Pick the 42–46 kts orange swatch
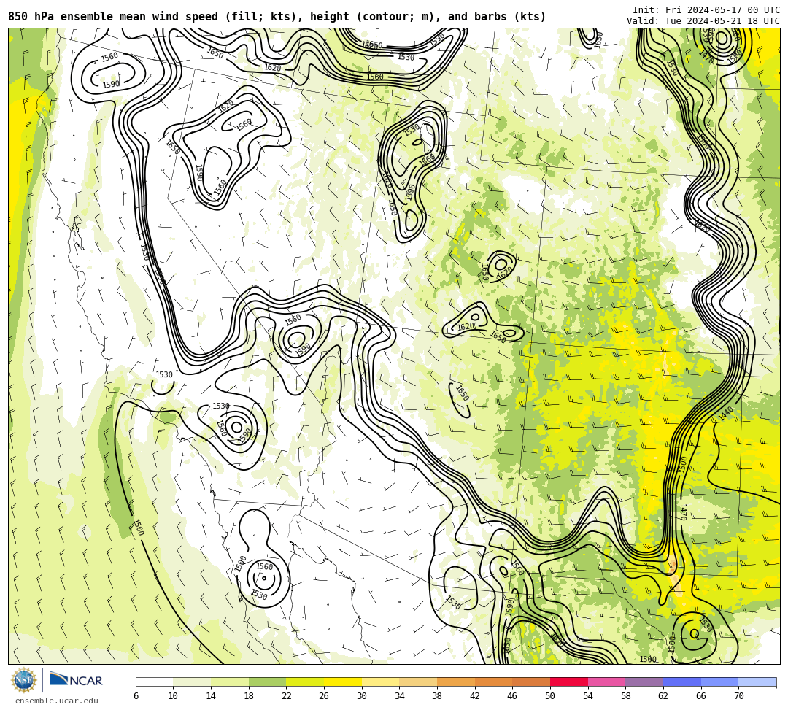Screen dimensions: 788x710 [493, 682]
